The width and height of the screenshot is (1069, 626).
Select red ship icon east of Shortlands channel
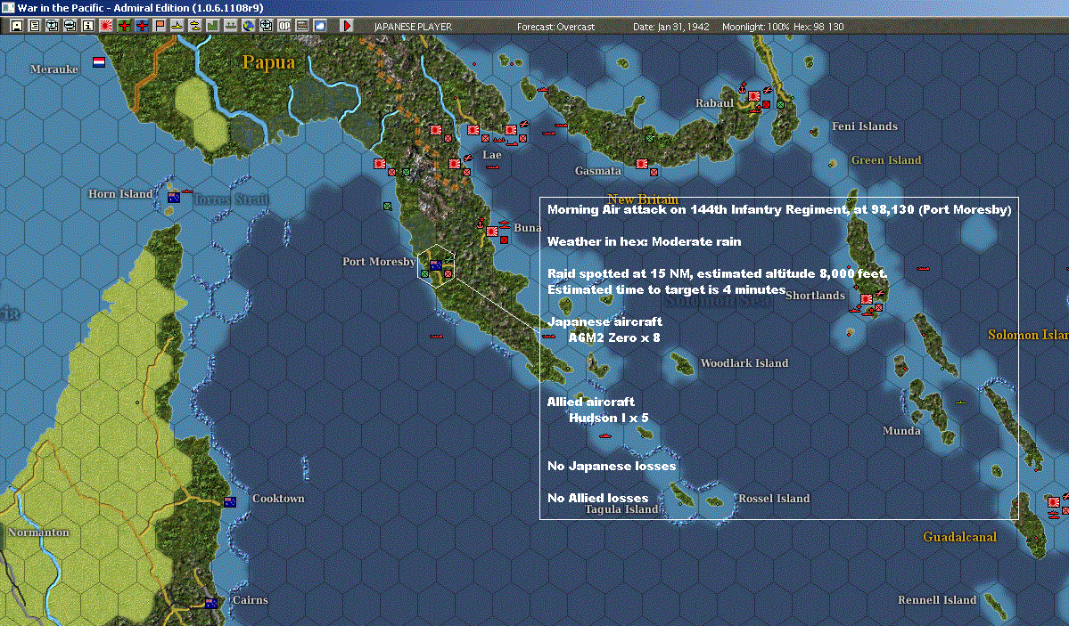923,268
